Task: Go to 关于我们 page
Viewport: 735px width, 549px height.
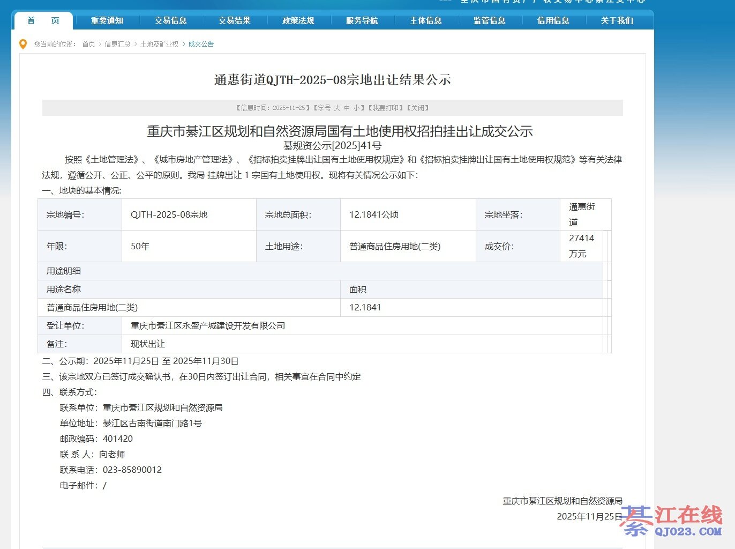Action: [x=617, y=20]
